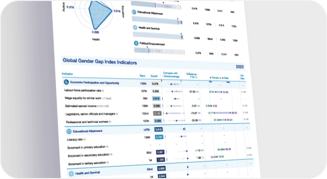The image size is (327, 179).
Task: Select the Health and Survival score bar
Action: click(158, 36)
